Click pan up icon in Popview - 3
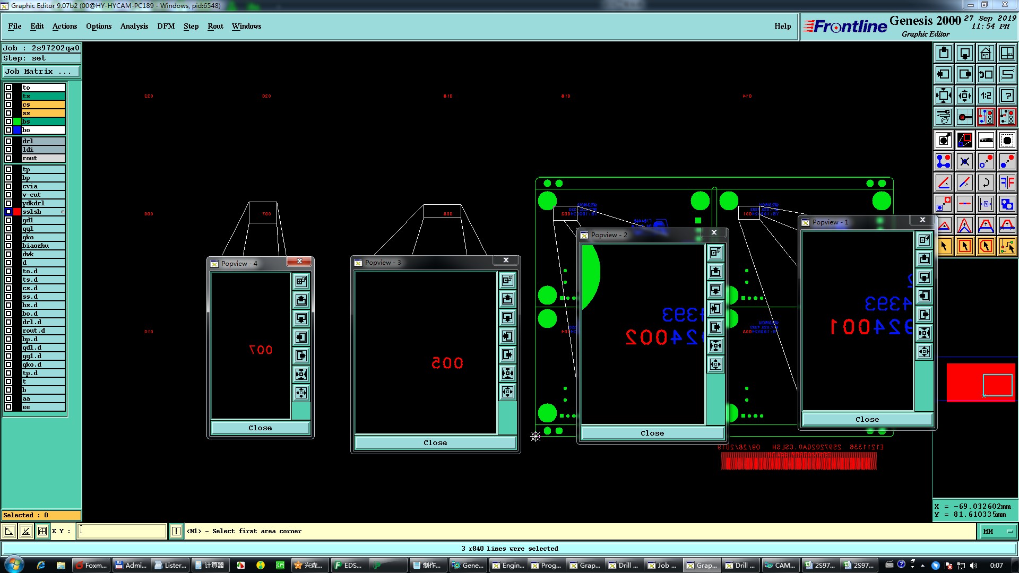Viewport: 1019px width, 573px height. click(507, 299)
